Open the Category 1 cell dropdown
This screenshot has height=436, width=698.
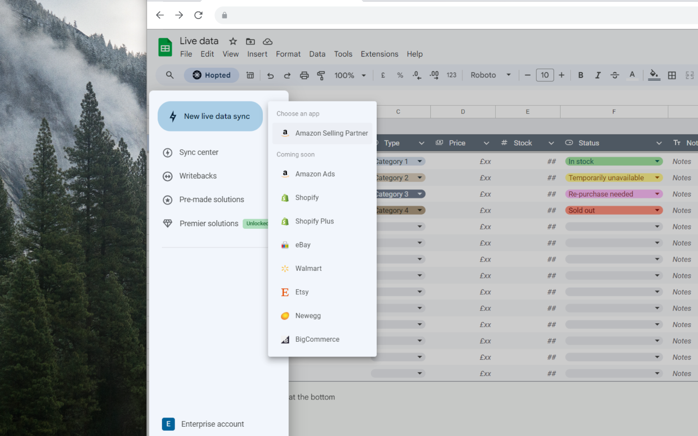coord(421,161)
